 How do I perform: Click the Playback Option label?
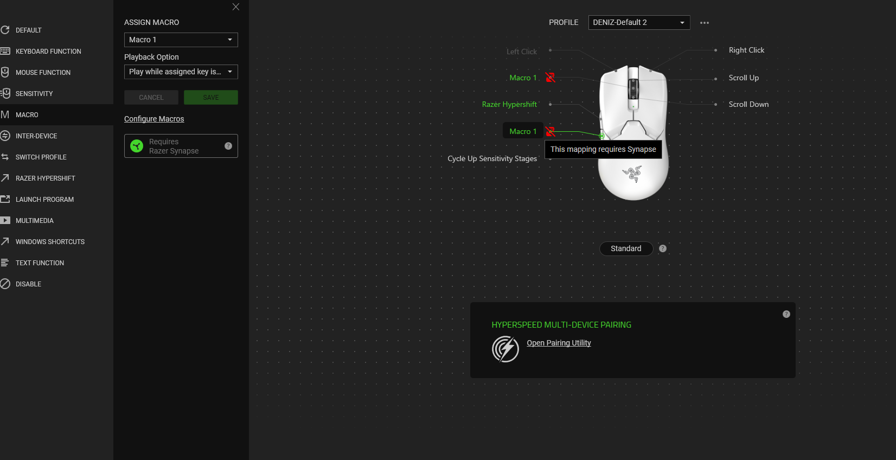click(151, 57)
